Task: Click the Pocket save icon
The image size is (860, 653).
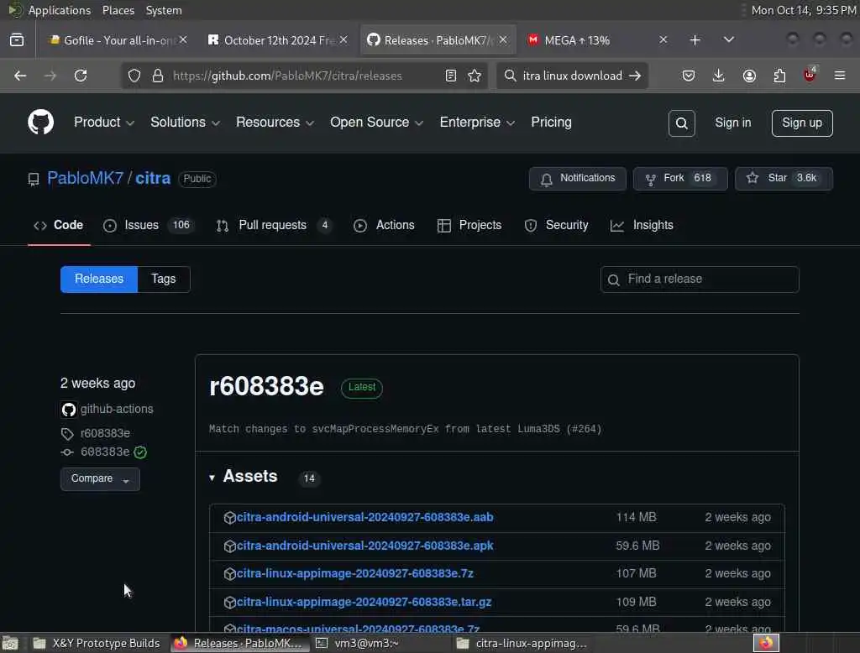Action: point(689,76)
